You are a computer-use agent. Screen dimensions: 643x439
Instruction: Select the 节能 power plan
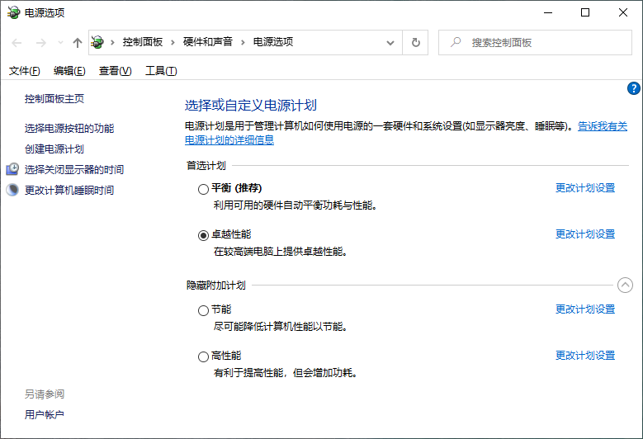[x=203, y=310]
